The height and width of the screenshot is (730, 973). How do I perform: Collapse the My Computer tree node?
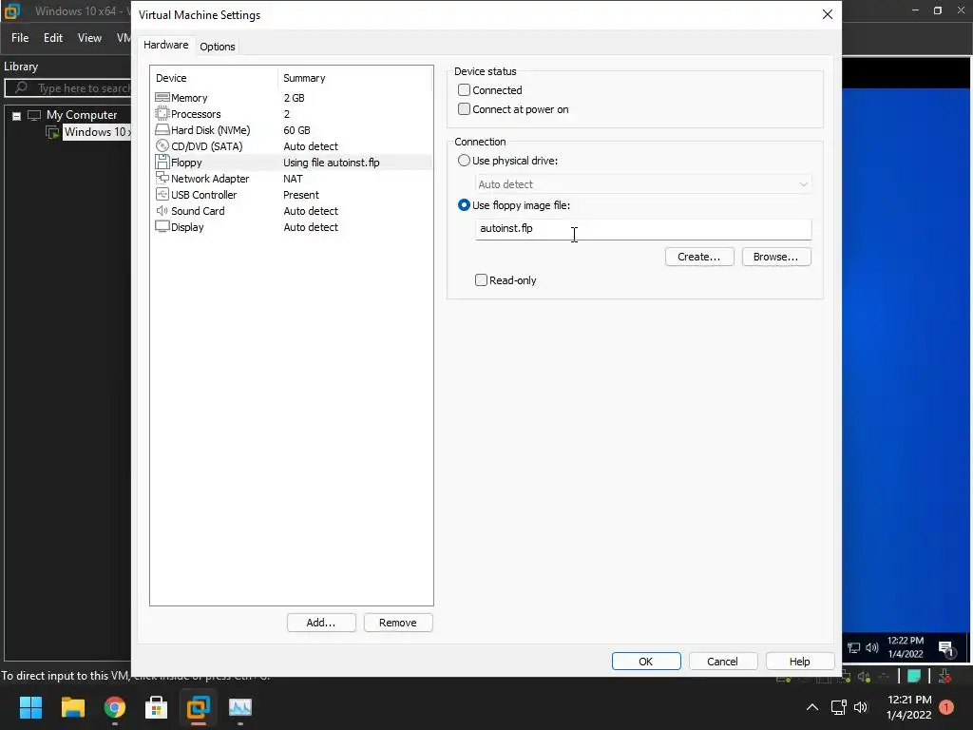pyautogui.click(x=17, y=115)
